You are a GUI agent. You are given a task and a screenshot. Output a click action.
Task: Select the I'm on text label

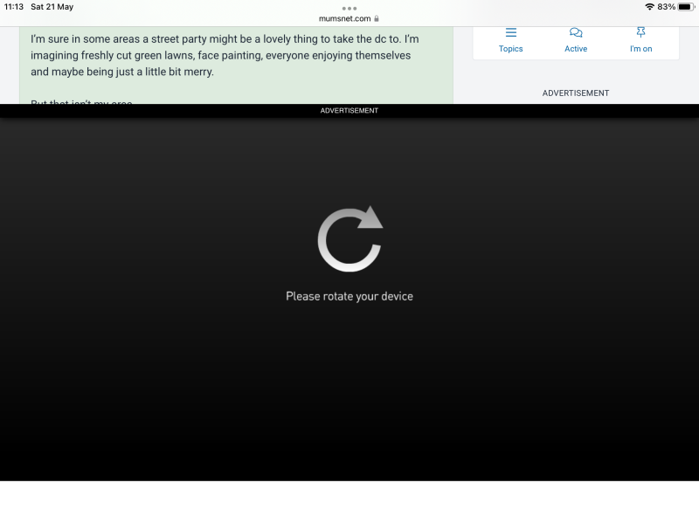(641, 49)
